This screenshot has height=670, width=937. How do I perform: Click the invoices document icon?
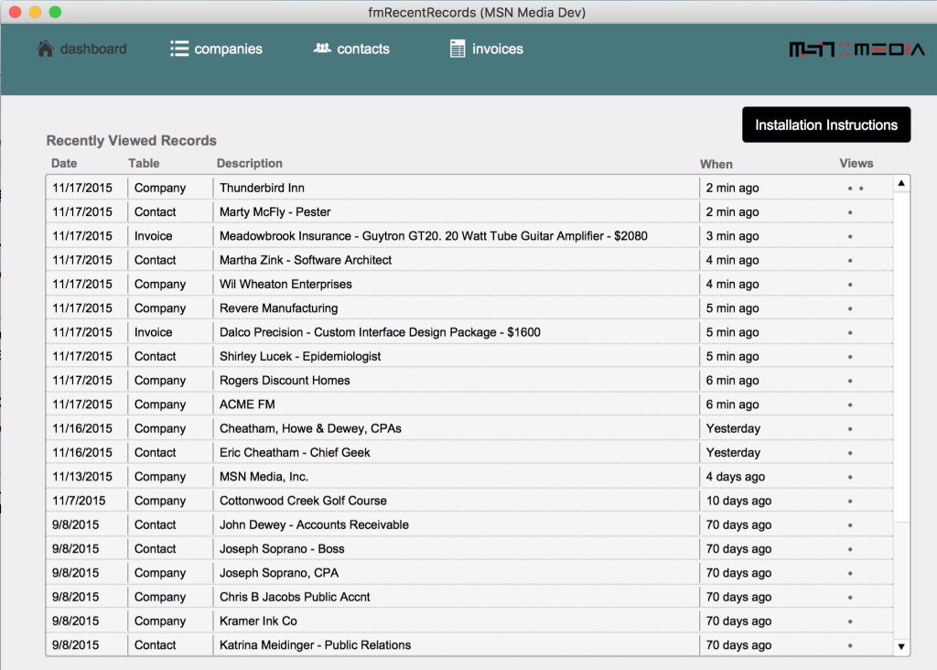[x=458, y=49]
